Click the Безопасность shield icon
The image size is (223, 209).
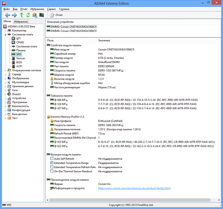click(x=9, y=106)
